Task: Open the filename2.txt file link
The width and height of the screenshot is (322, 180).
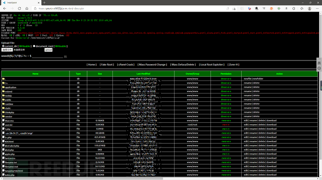Action: coord(11,167)
